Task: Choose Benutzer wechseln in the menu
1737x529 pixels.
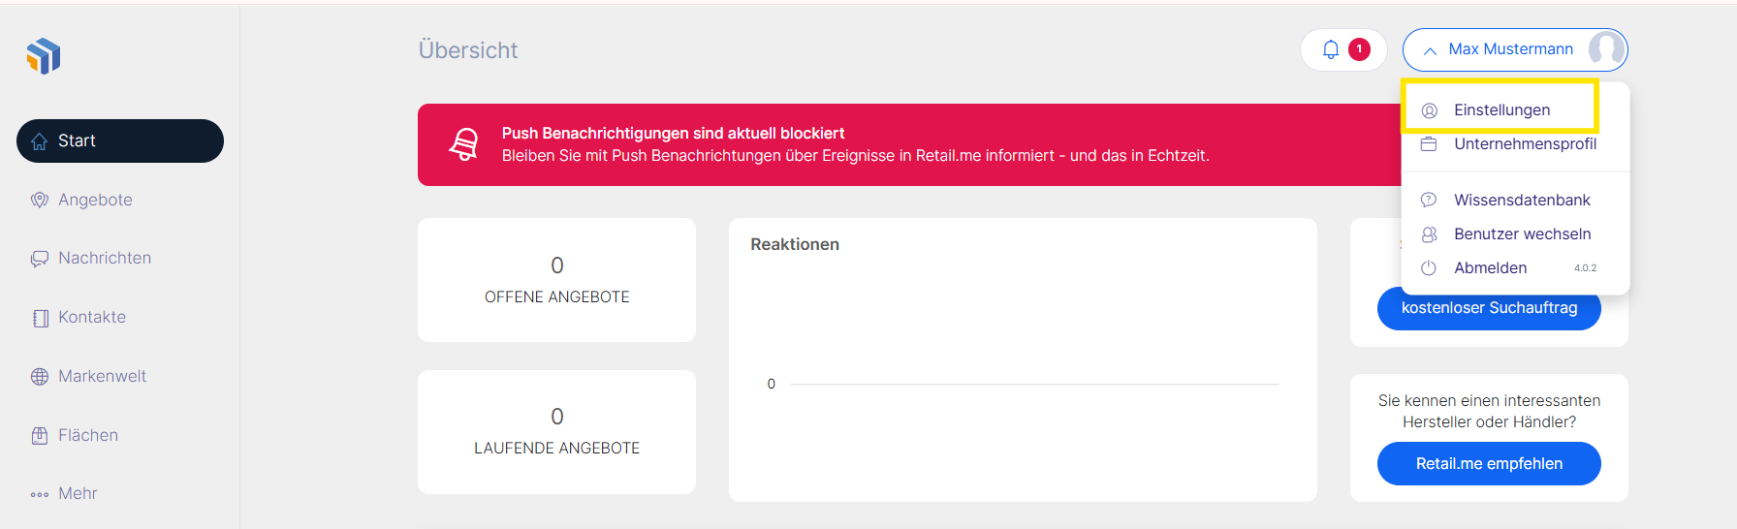Action: coord(1522,234)
